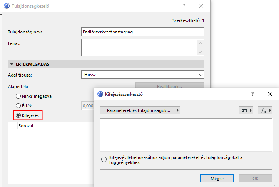This screenshot has width=279, height=187.
Task: Open the Adat típusa Hossz dropdown
Action: (142, 75)
